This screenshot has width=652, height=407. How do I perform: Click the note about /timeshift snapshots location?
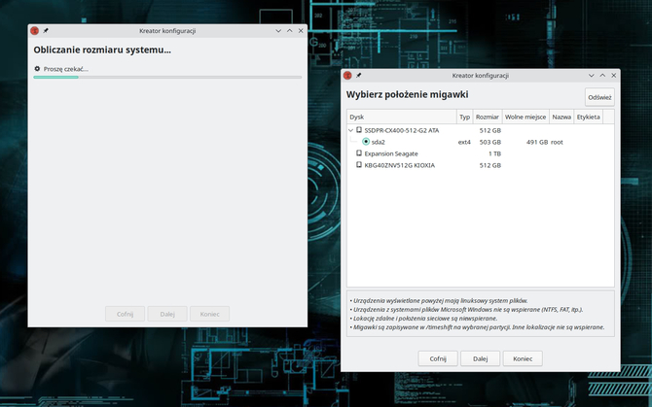[477, 327]
